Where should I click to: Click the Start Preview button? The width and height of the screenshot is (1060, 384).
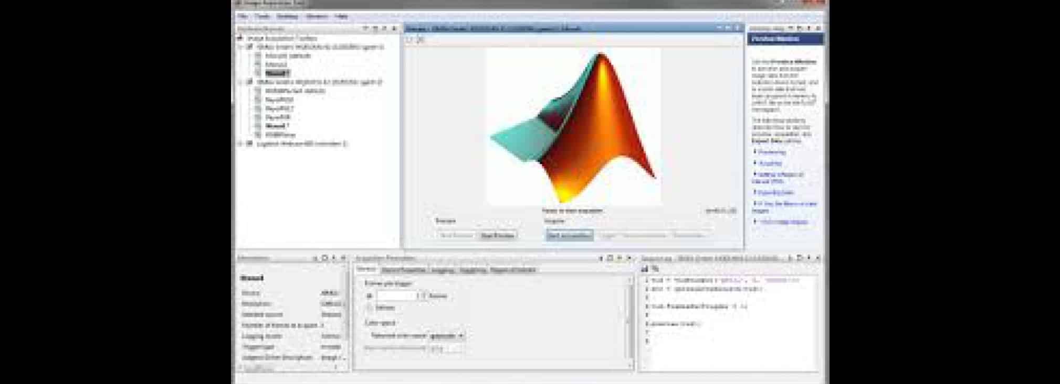tap(498, 236)
